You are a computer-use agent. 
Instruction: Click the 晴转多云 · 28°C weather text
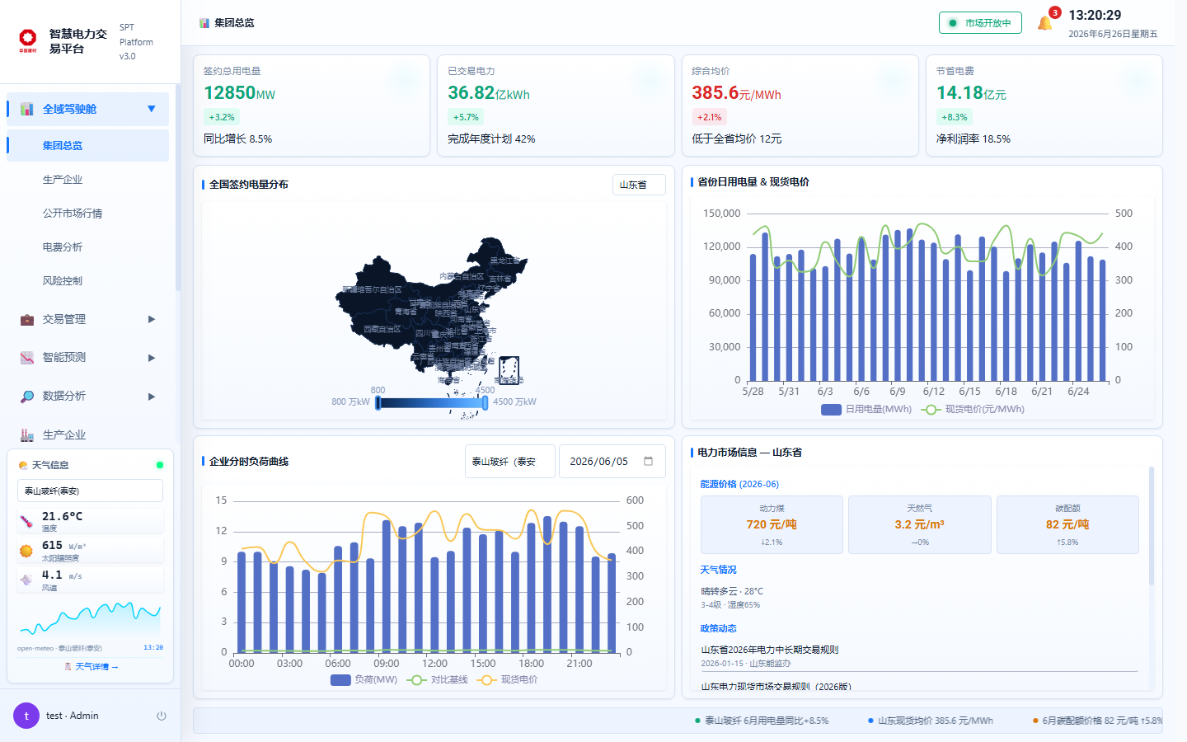(x=732, y=591)
